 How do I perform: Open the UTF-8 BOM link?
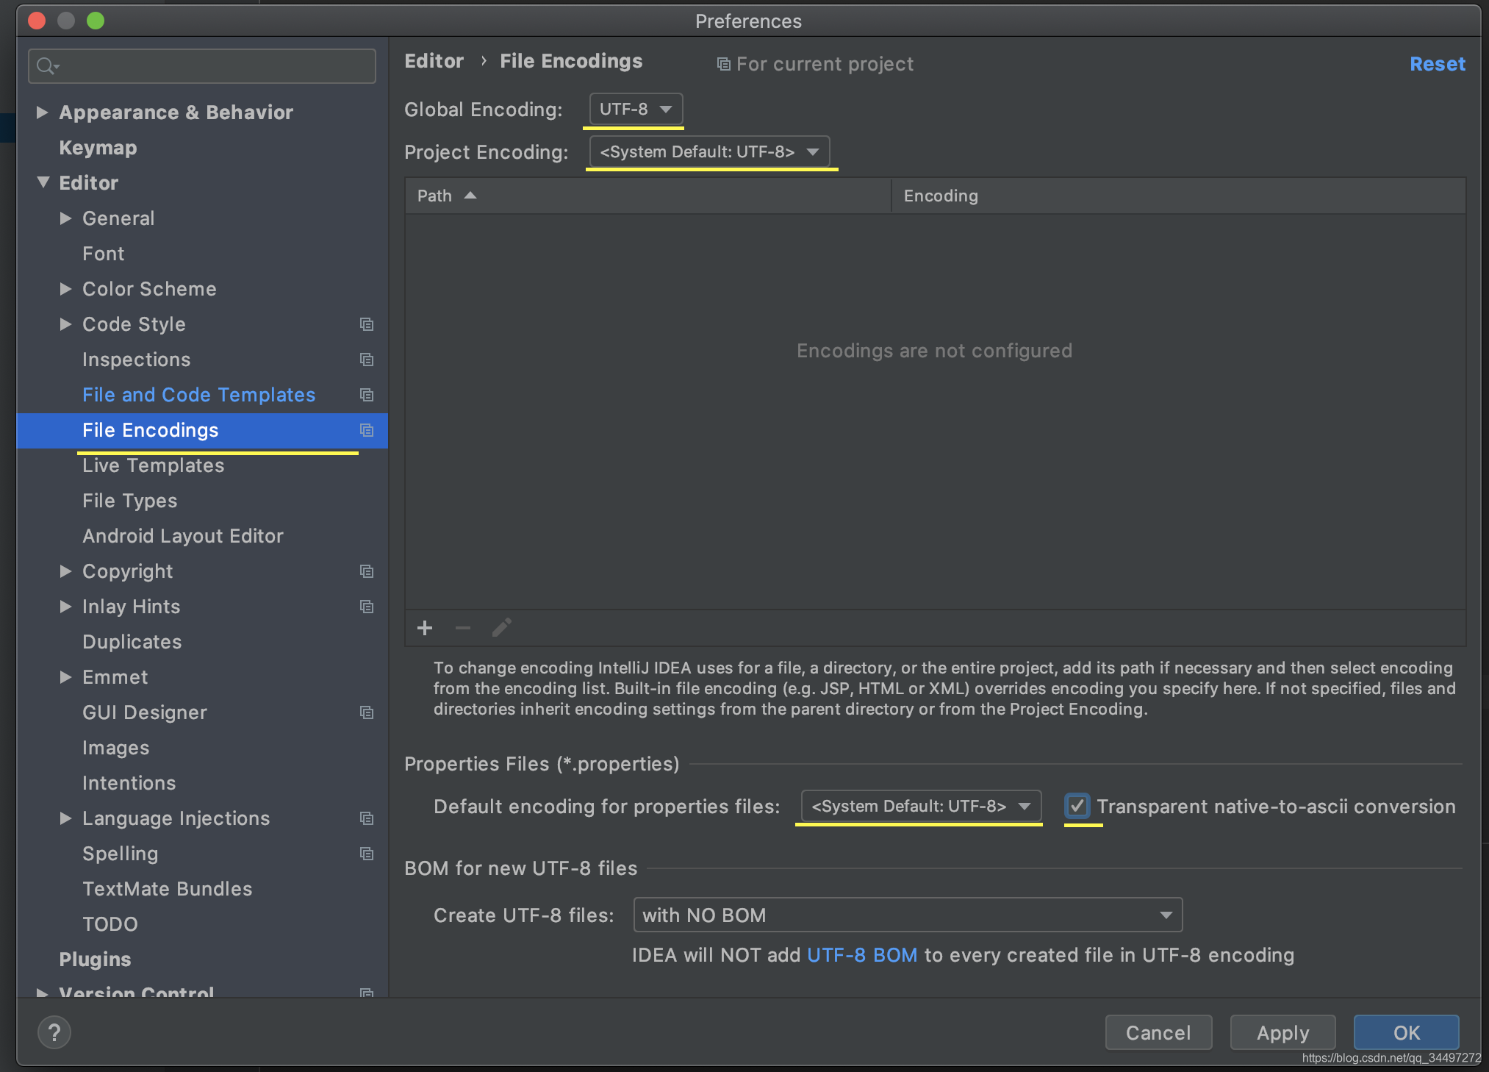tap(862, 955)
